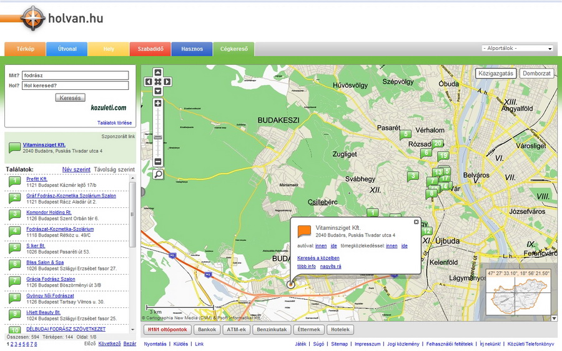The height and width of the screenshot is (351, 562).
Task: Switch to the Útvonal tab
Action: point(67,49)
